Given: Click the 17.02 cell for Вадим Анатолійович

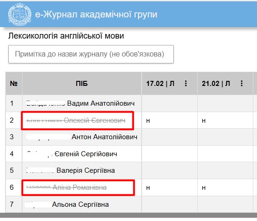Looking at the screenshot, I should (170, 103).
